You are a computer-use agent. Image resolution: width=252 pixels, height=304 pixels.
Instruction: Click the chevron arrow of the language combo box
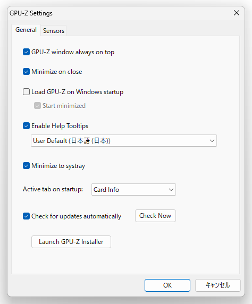point(212,141)
